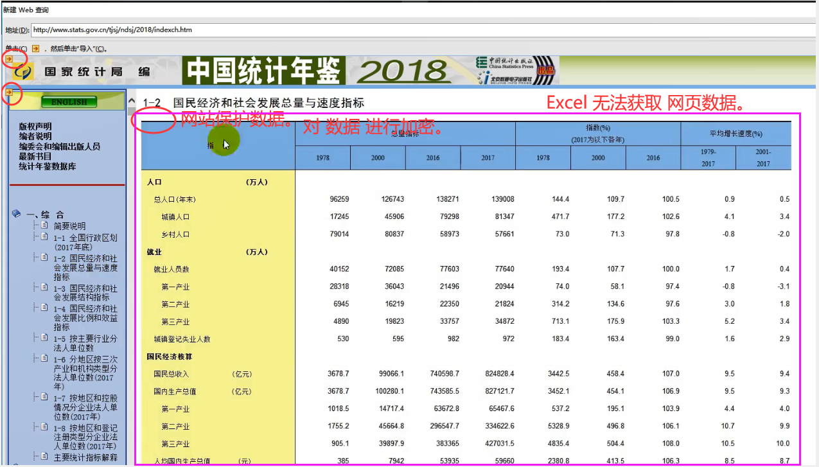Switch the site to ENGLISH

pyautogui.click(x=69, y=102)
